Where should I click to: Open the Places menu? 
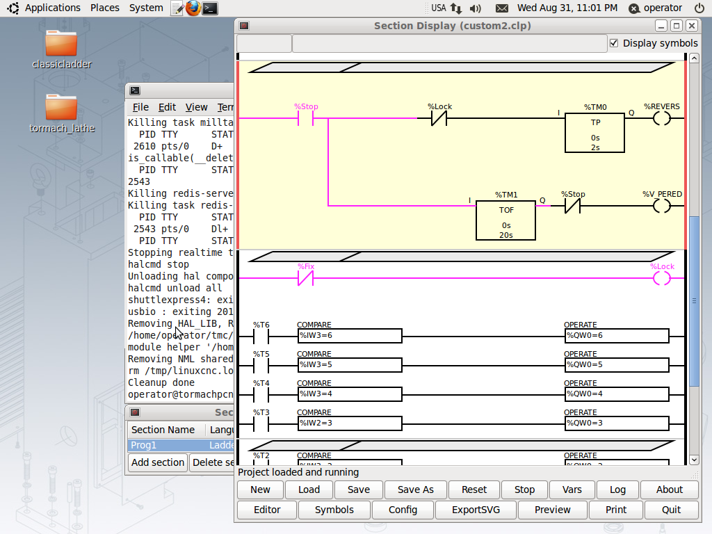pyautogui.click(x=104, y=8)
